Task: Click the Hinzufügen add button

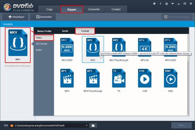Action: point(15,17)
